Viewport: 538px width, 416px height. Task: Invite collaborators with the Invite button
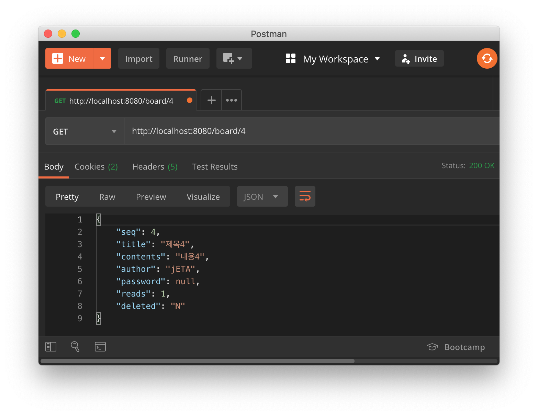419,58
